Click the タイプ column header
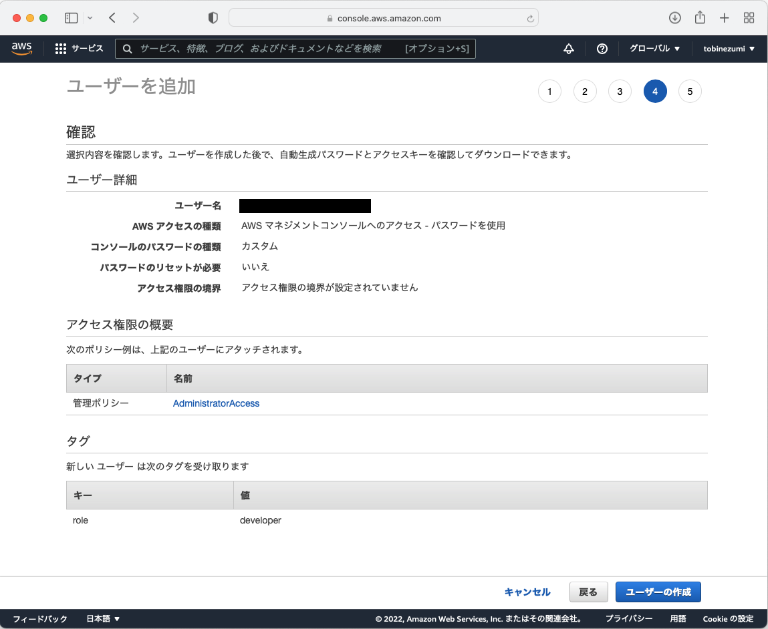The width and height of the screenshot is (768, 629). 116,378
